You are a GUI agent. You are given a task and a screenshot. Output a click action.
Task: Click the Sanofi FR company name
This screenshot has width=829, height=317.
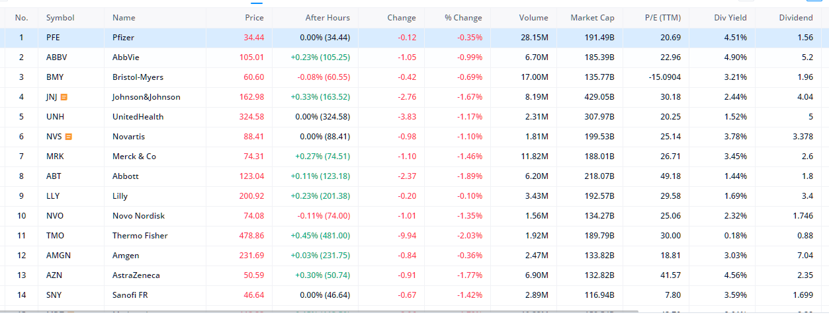click(x=130, y=295)
